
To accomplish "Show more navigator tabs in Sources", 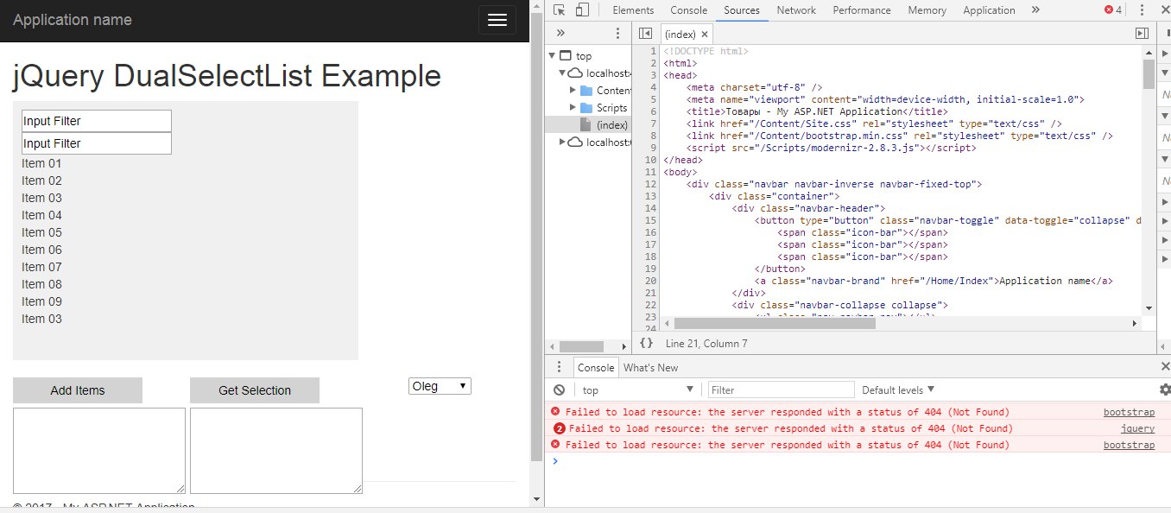I will pyautogui.click(x=560, y=33).
